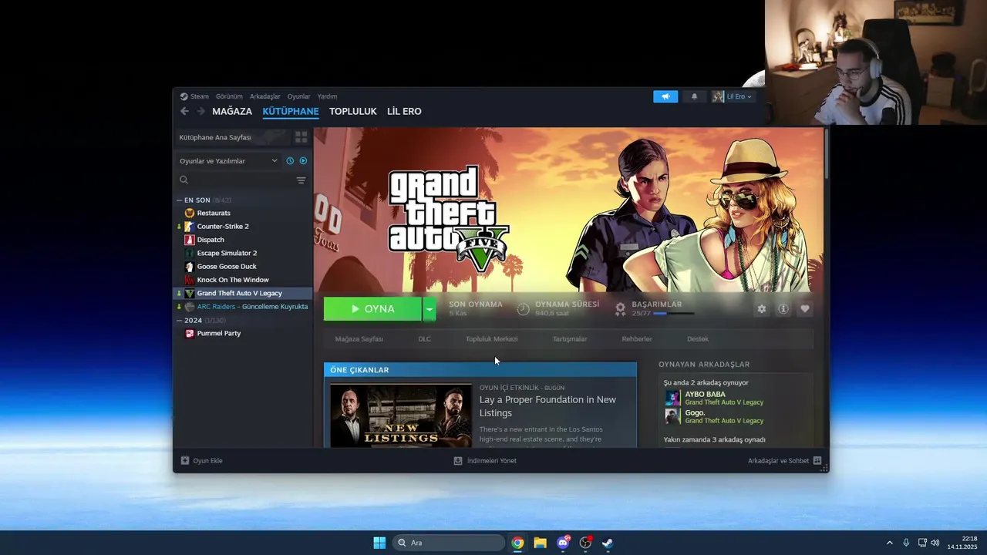Open Oyunlar ve Yazılımlar dropdown
This screenshot has width=987, height=555.
228,161
